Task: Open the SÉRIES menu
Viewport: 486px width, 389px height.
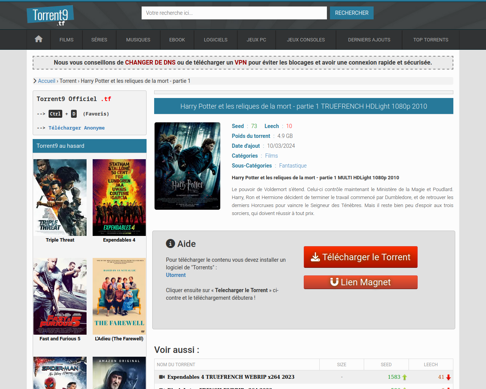Action: (x=99, y=40)
